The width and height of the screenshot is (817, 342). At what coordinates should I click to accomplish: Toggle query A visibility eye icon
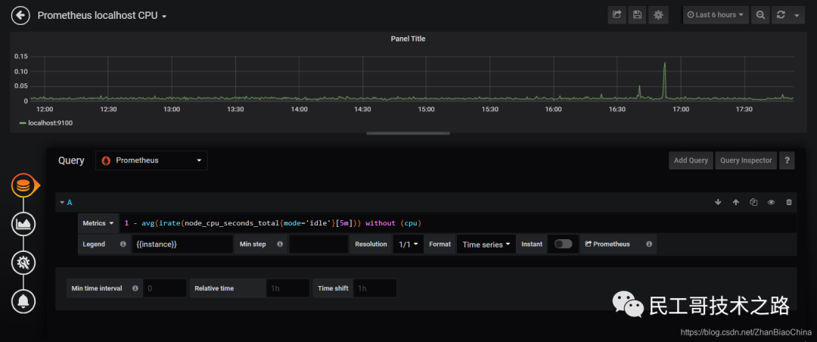click(x=771, y=202)
